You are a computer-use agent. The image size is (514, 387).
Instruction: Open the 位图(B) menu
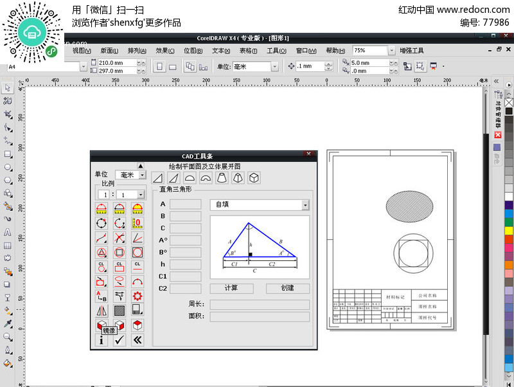[193, 51]
